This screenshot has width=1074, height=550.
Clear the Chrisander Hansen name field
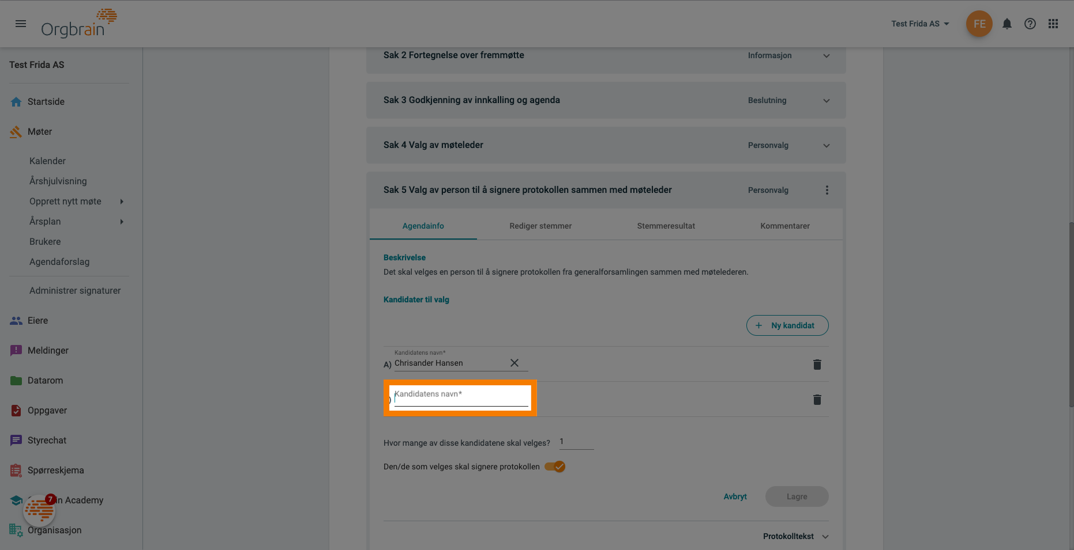click(x=515, y=363)
